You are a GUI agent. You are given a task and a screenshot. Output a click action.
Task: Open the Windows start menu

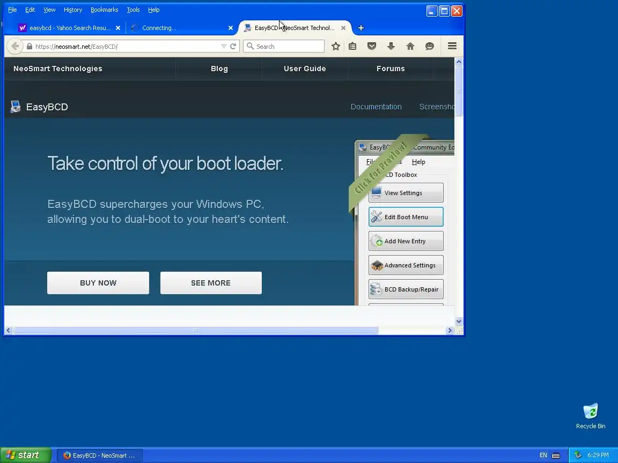click(x=26, y=455)
